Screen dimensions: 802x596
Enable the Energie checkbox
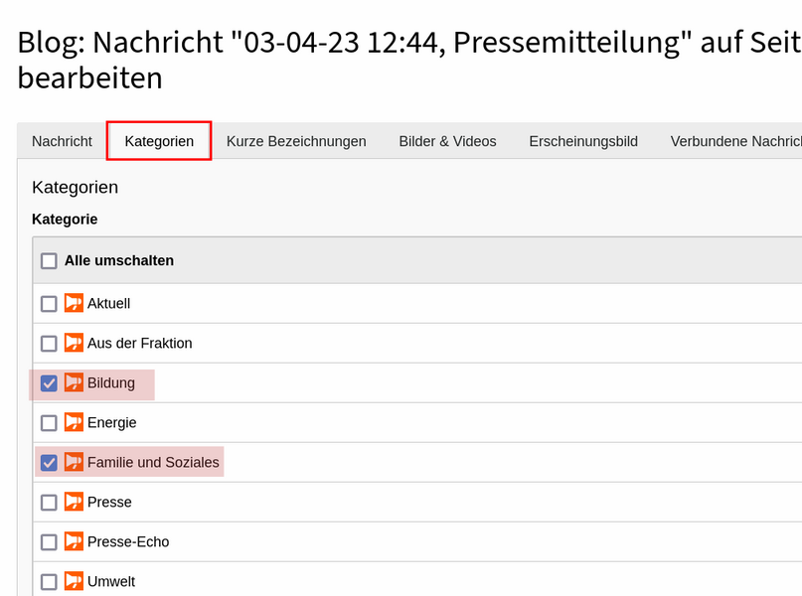point(49,423)
